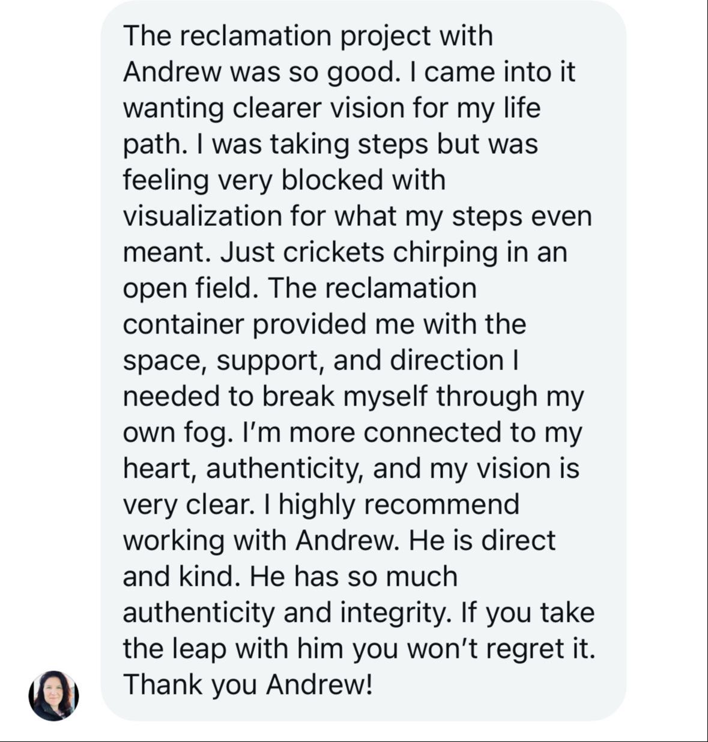Select the phrase "I highly recommend"

coord(392,505)
